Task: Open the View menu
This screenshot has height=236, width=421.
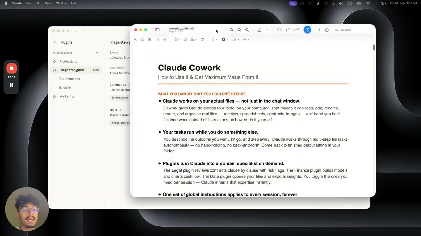Action: click(48, 3)
